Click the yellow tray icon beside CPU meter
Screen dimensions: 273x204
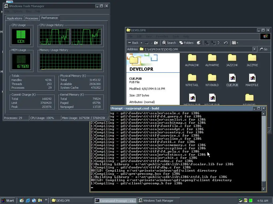(246, 201)
